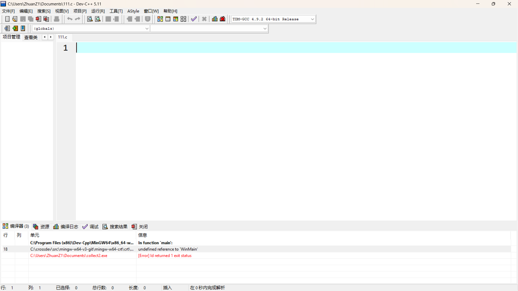518x291 pixels.
Task: Toggle bookmark with the blue bookmark icon
Action: tap(23, 28)
